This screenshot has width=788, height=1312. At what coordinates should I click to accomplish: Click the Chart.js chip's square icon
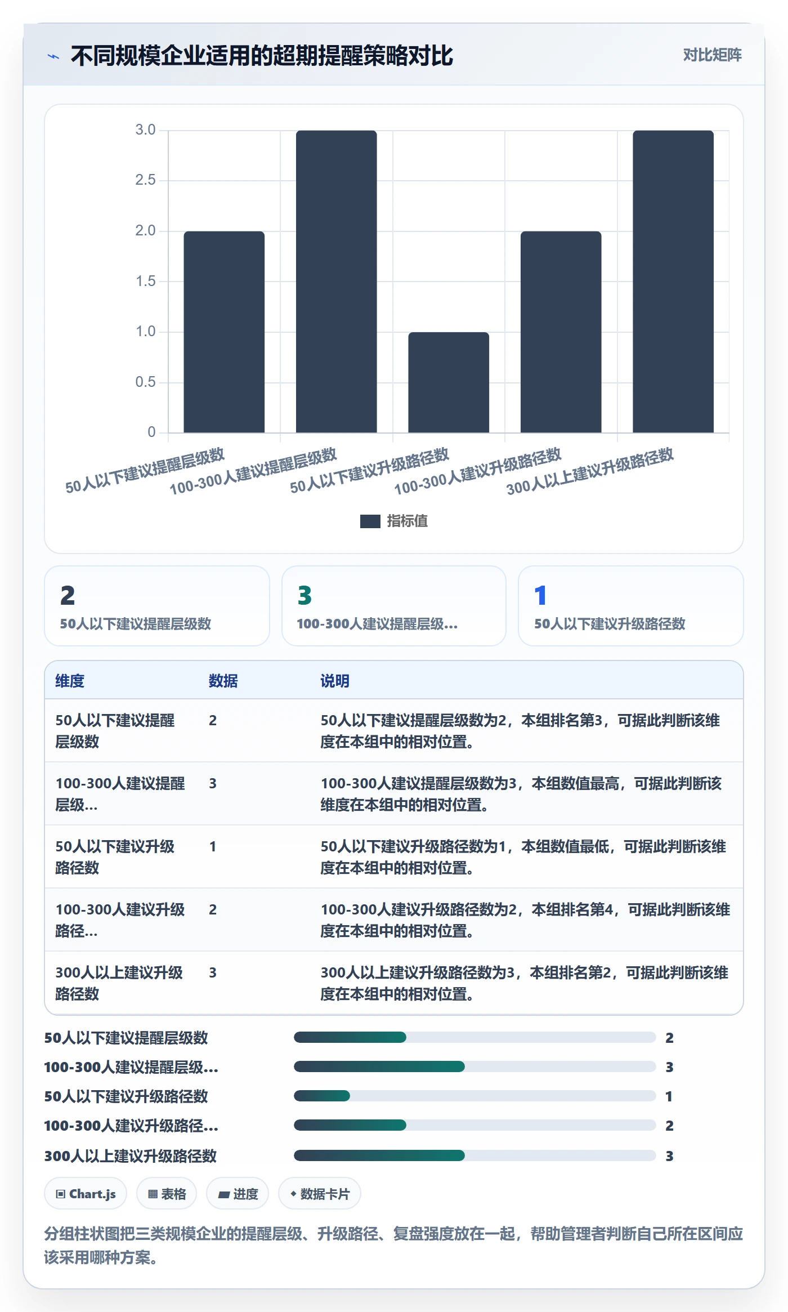click(x=61, y=1194)
